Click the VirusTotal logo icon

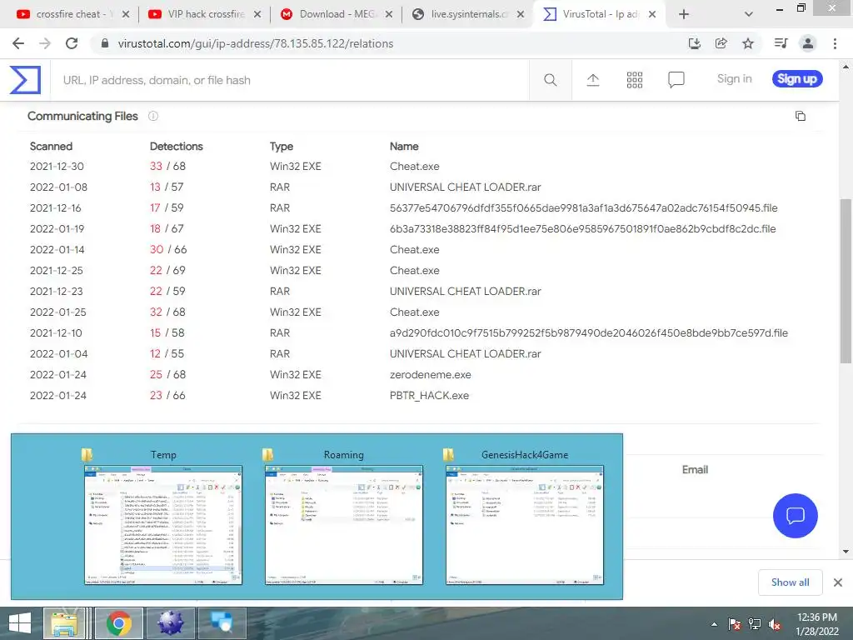[x=25, y=80]
